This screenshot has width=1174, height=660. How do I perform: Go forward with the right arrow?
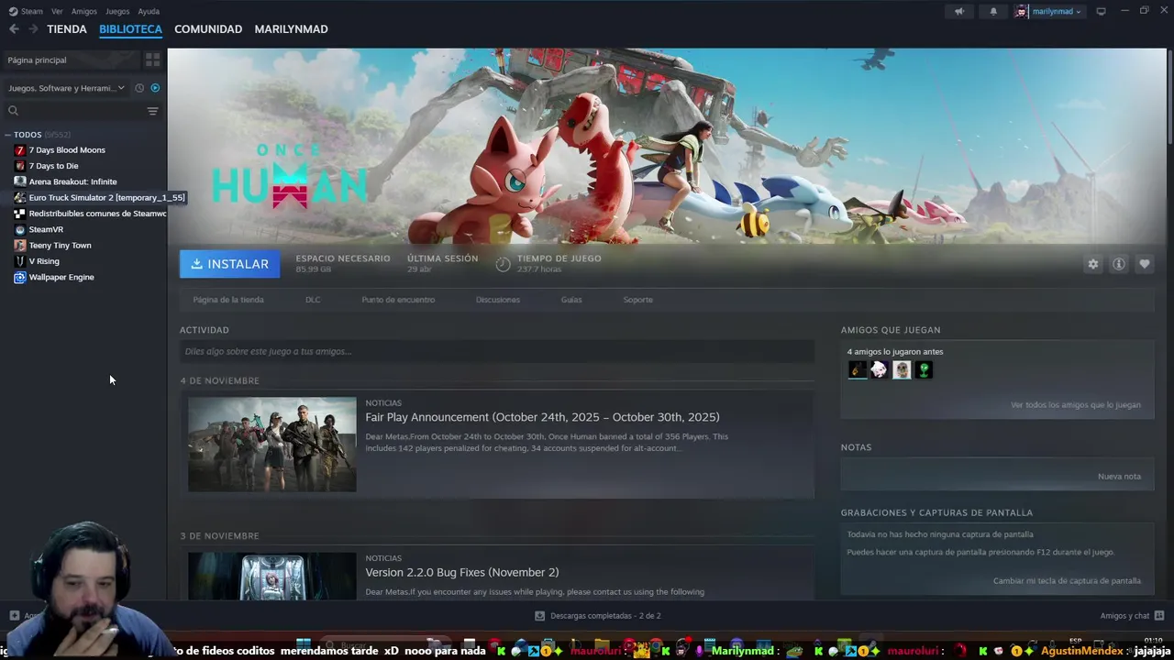coord(33,29)
